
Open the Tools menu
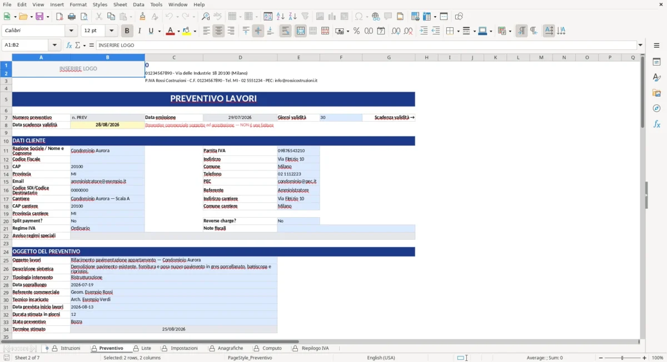pos(156,4)
